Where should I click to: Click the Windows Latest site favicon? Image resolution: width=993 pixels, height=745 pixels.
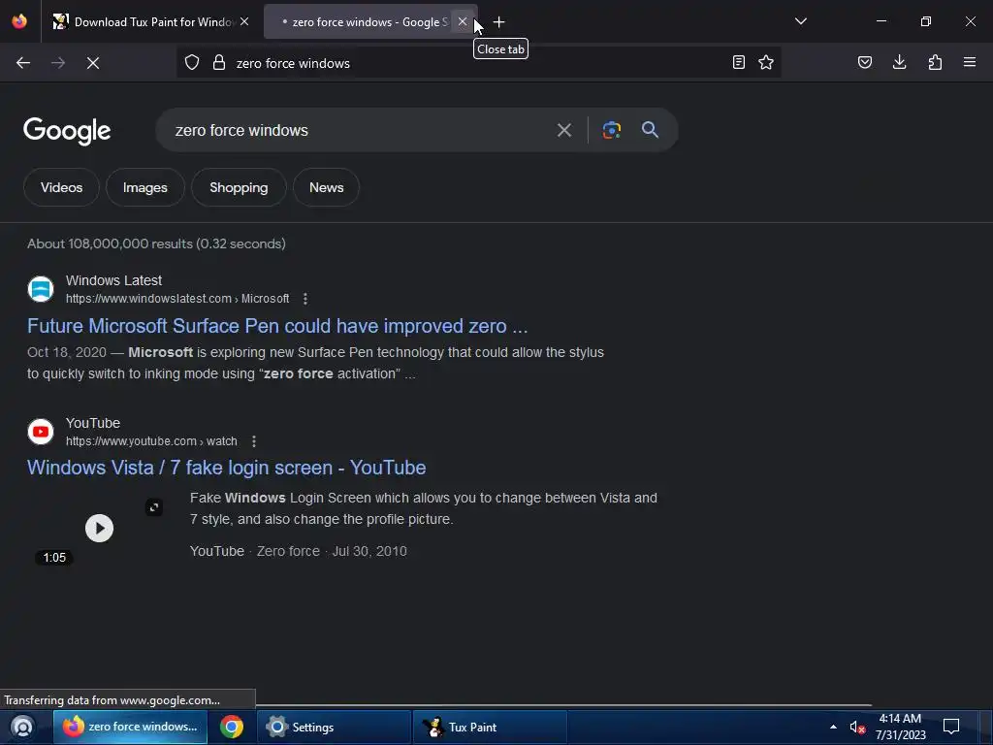[x=41, y=289]
